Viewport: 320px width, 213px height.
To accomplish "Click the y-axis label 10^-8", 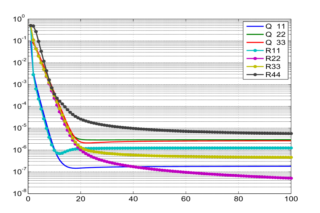I will tap(19, 193).
